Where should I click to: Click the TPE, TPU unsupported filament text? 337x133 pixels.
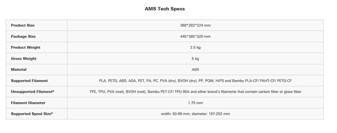(195, 92)
